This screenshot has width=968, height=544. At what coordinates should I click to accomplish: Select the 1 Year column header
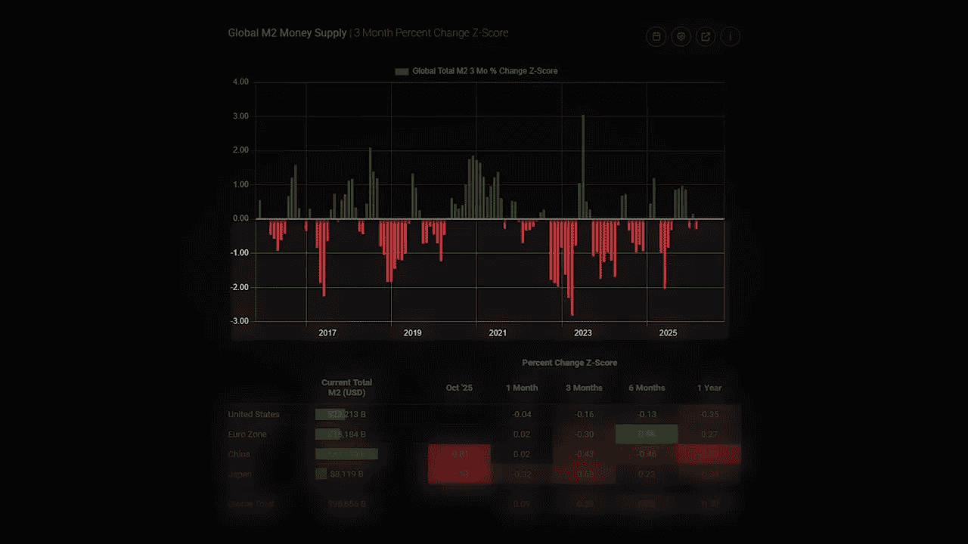(709, 388)
